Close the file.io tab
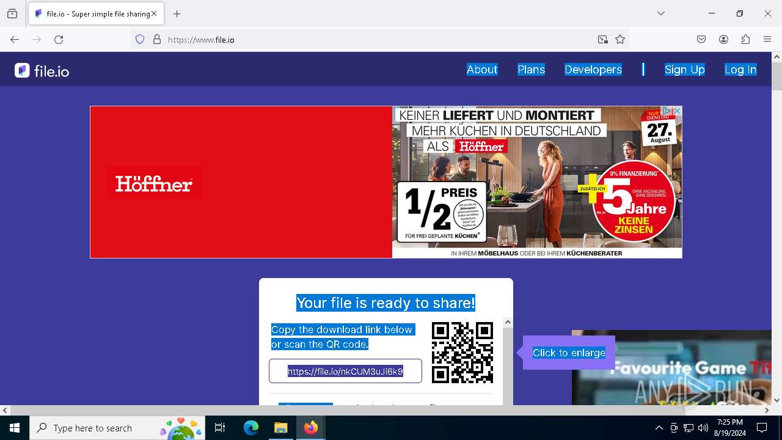 (154, 13)
